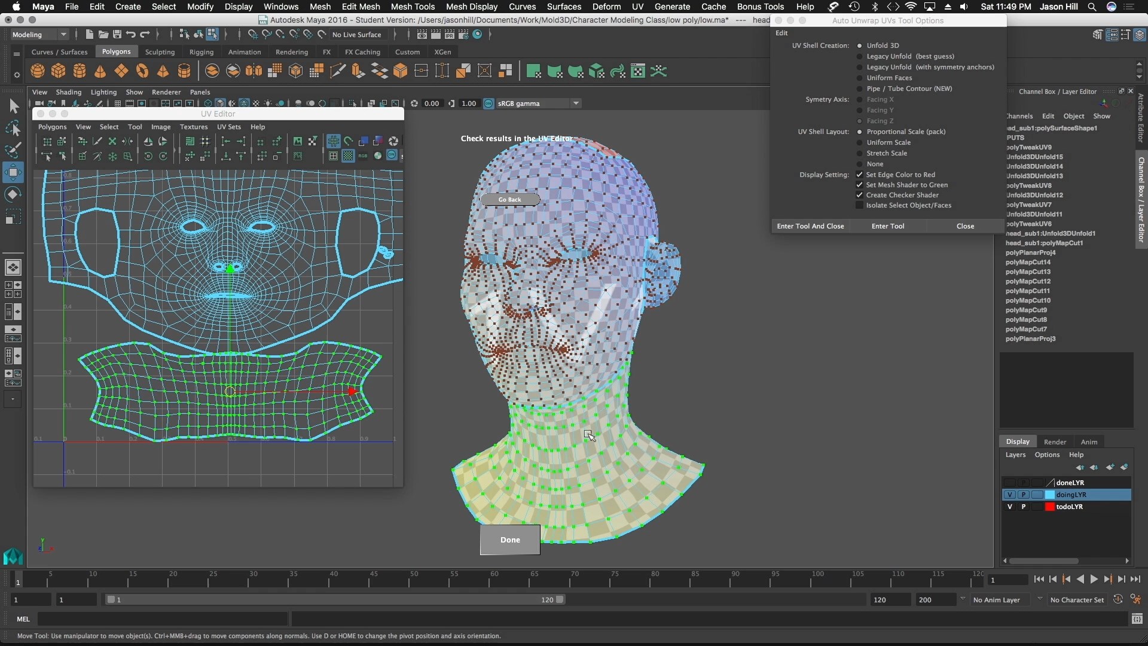Click the playback end time field 200

pyautogui.click(x=936, y=599)
